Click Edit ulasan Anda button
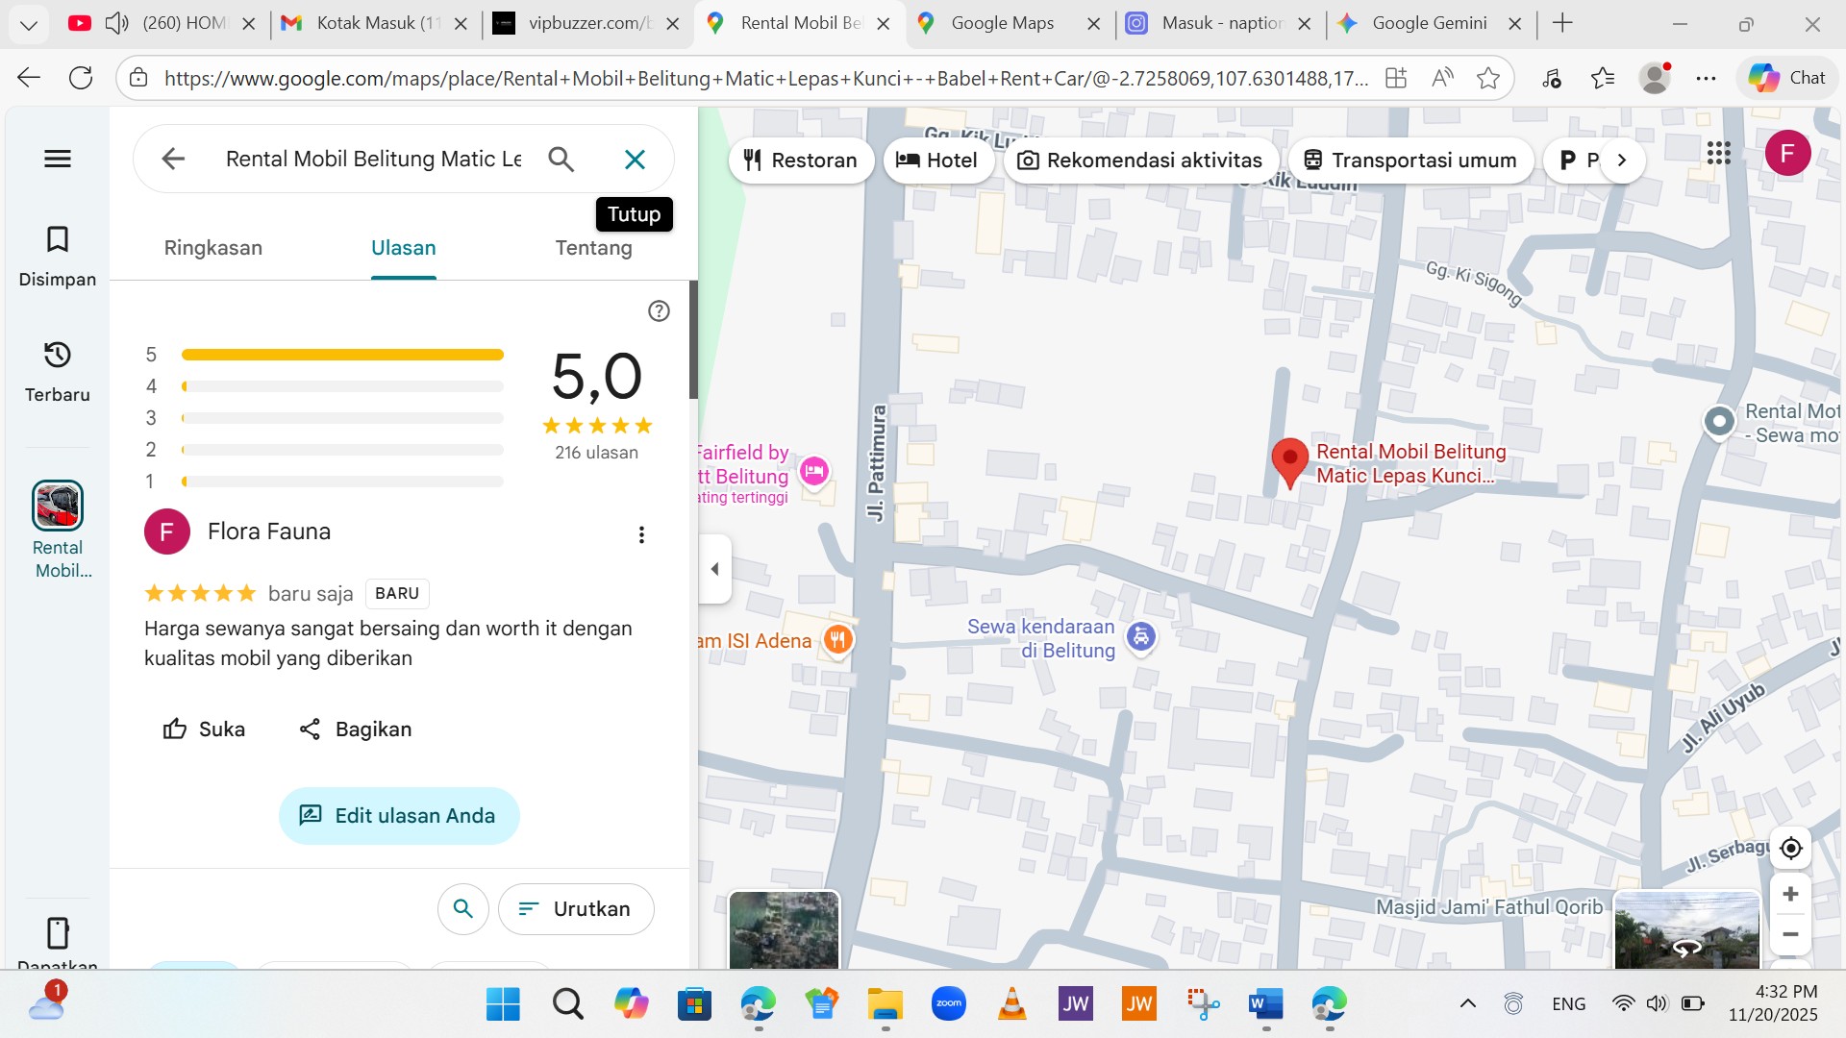1846x1038 pixels. coord(399,816)
